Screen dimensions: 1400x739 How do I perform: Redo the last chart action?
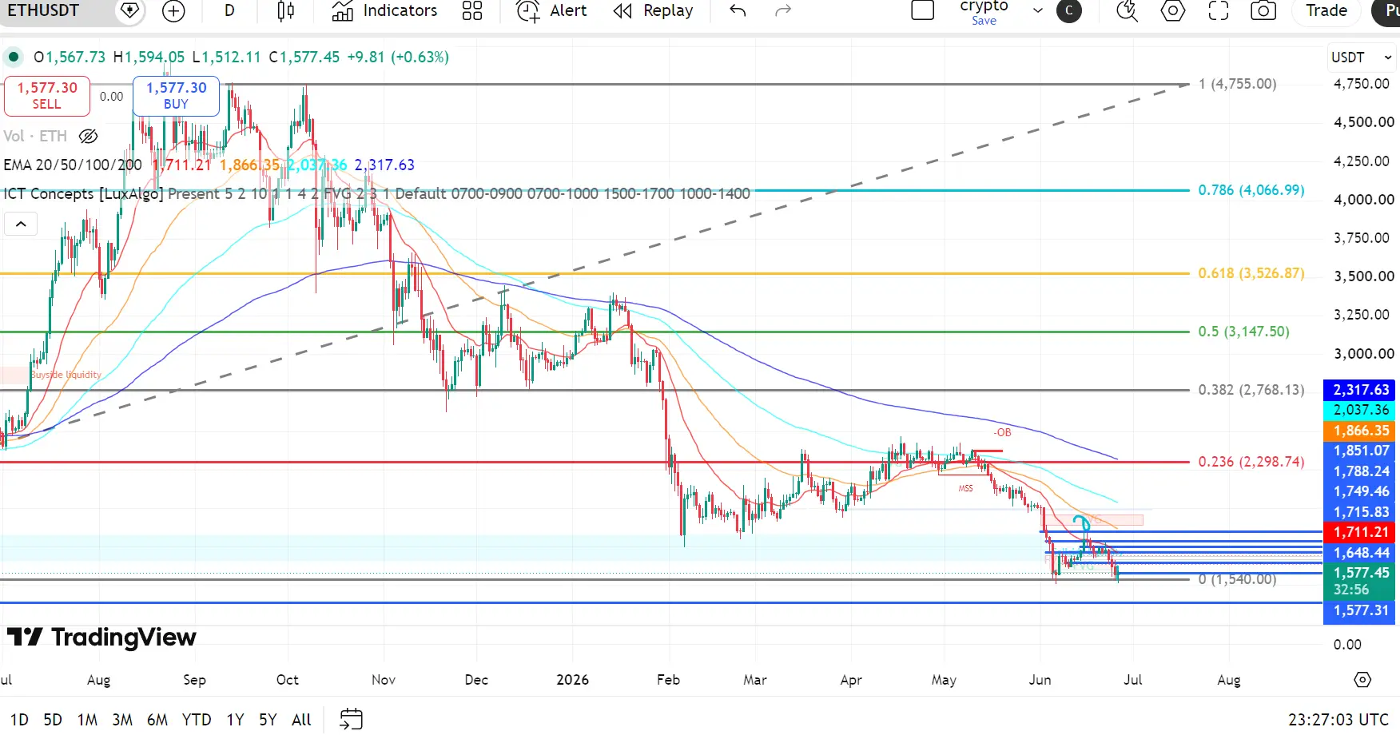click(783, 10)
